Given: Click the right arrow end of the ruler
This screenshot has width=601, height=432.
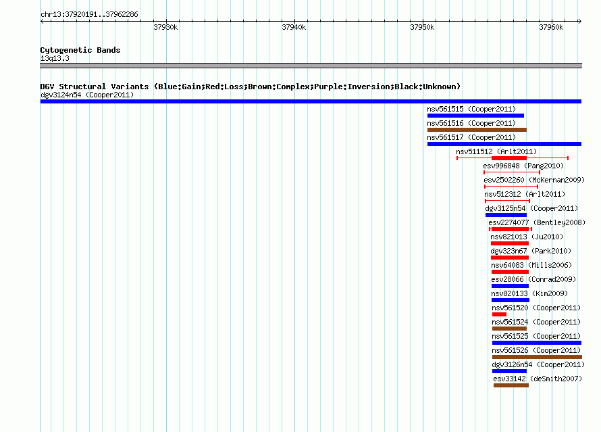Looking at the screenshot, I should (x=579, y=22).
